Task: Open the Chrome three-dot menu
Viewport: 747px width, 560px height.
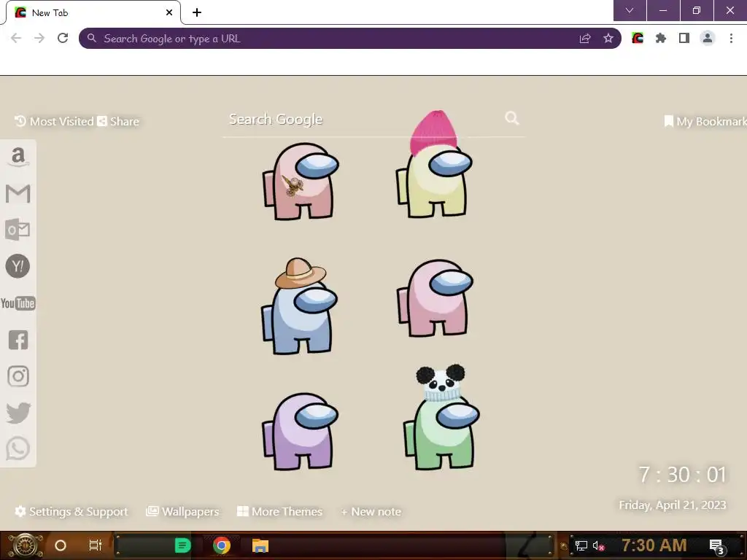Action: tap(731, 38)
